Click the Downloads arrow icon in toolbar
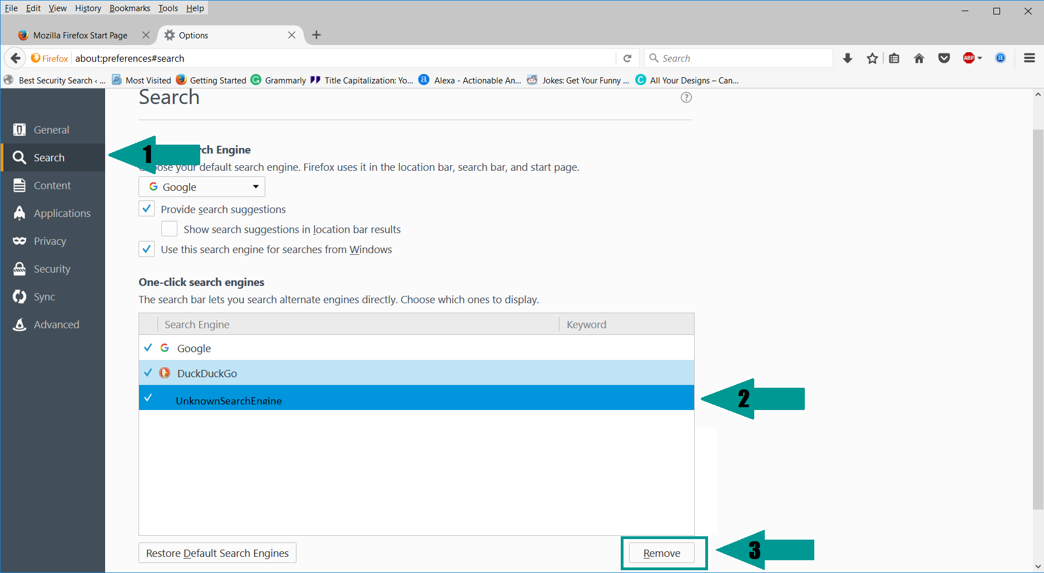1044x573 pixels. tap(848, 58)
